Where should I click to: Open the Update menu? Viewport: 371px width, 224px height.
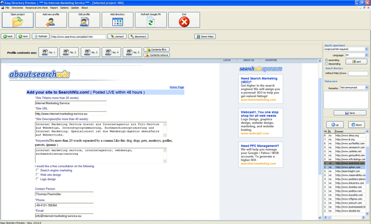[x=75, y=8]
